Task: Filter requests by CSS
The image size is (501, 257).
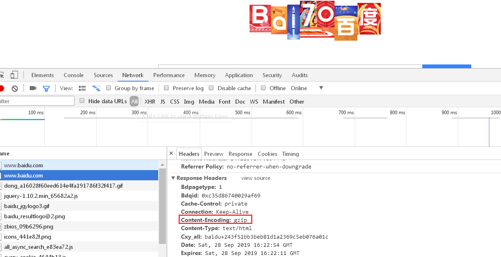Action: (x=175, y=102)
